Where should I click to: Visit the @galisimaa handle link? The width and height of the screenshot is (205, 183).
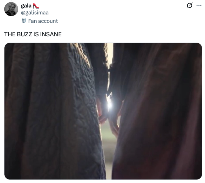pos(35,13)
